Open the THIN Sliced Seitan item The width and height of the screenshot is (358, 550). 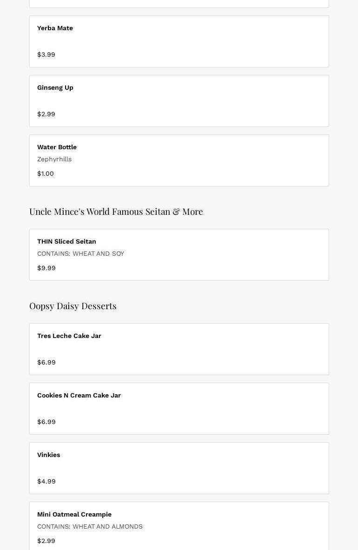click(66, 242)
